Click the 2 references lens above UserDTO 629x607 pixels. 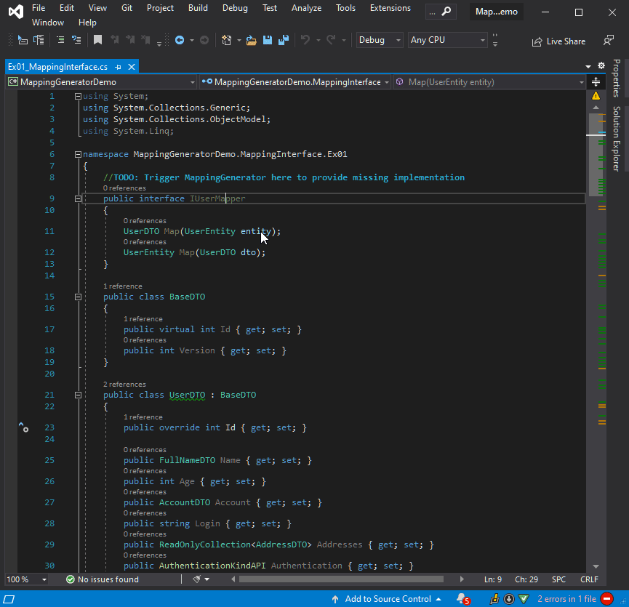pos(124,385)
